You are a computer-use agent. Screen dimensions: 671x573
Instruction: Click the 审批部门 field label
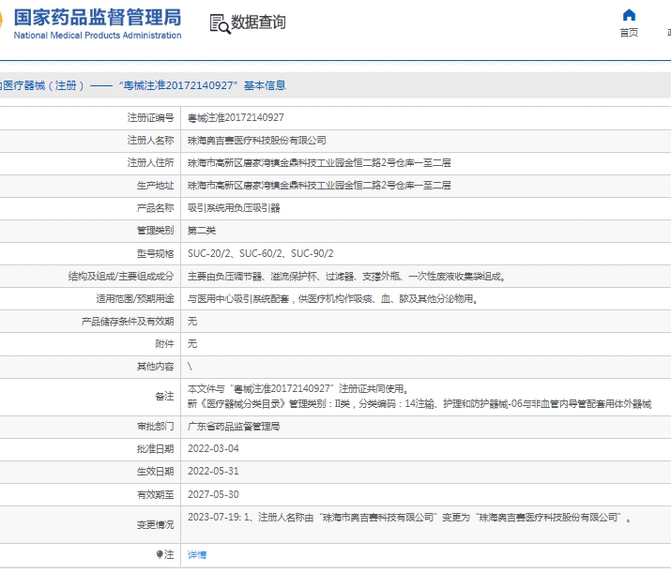[156, 427]
